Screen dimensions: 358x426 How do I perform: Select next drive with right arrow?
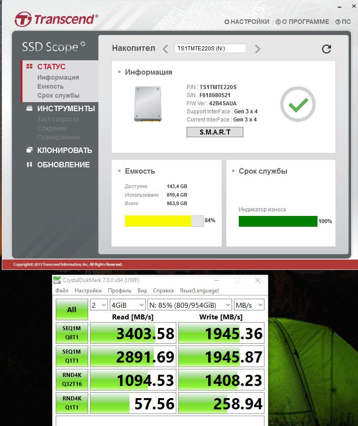point(258,49)
